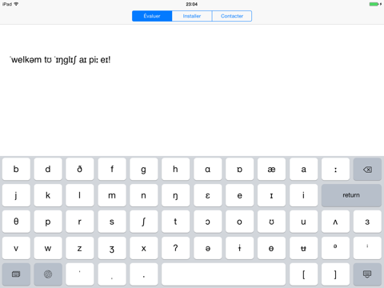The width and height of the screenshot is (384, 288).
Task: Tap the 'g' key
Action: (x=144, y=169)
